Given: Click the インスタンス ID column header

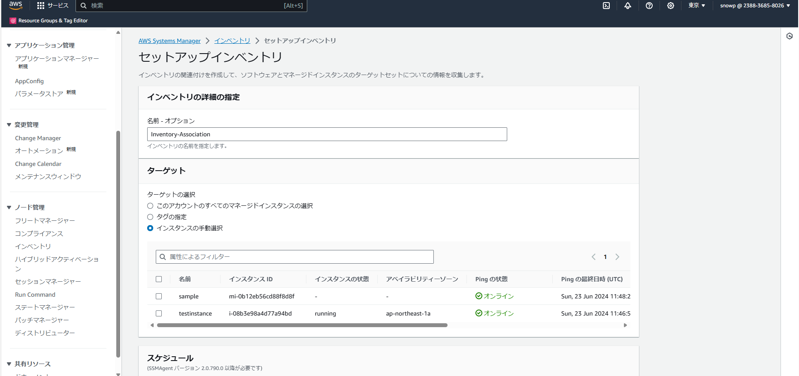Looking at the screenshot, I should tap(251, 279).
